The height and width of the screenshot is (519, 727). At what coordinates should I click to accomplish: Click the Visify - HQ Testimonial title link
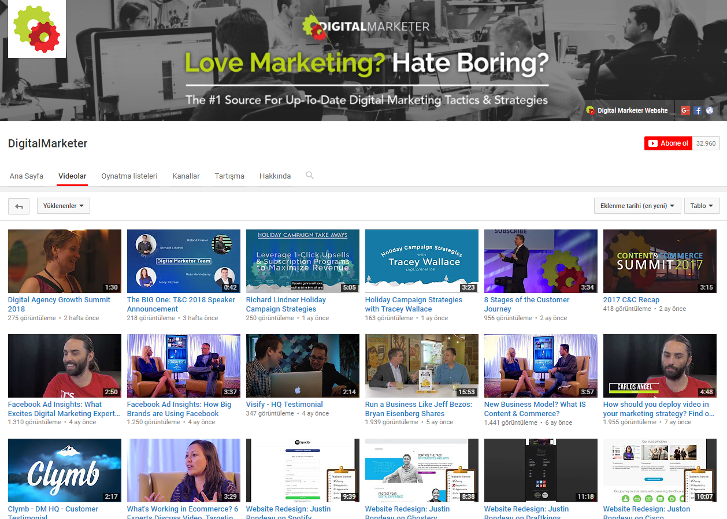coord(284,405)
